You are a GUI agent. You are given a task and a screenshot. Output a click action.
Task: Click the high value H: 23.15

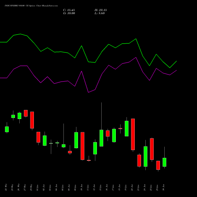[x=100, y=10]
